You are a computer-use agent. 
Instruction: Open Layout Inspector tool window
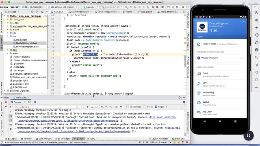coord(158,139)
